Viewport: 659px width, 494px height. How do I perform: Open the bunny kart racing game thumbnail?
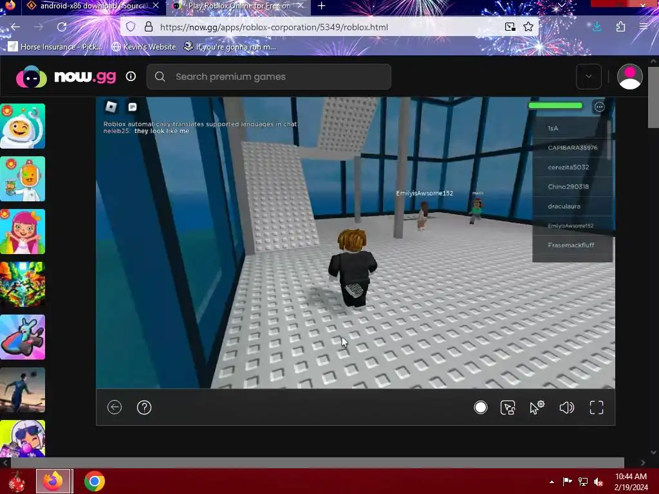click(x=23, y=337)
